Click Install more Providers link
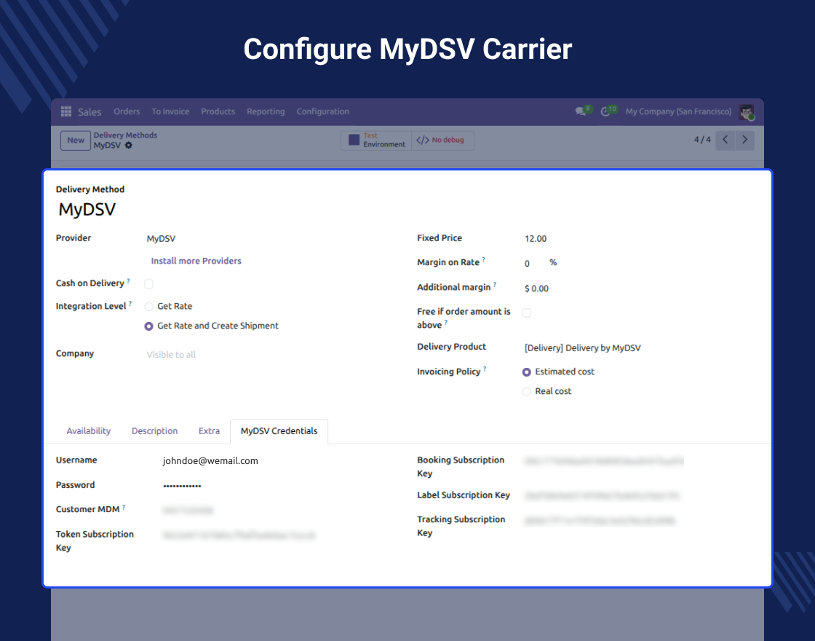The width and height of the screenshot is (815, 641). (196, 261)
